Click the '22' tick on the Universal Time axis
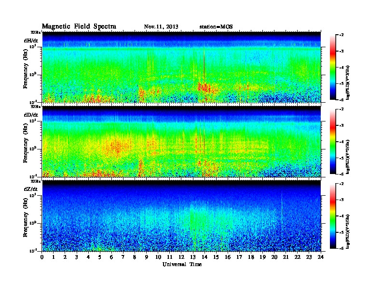 (298, 257)
